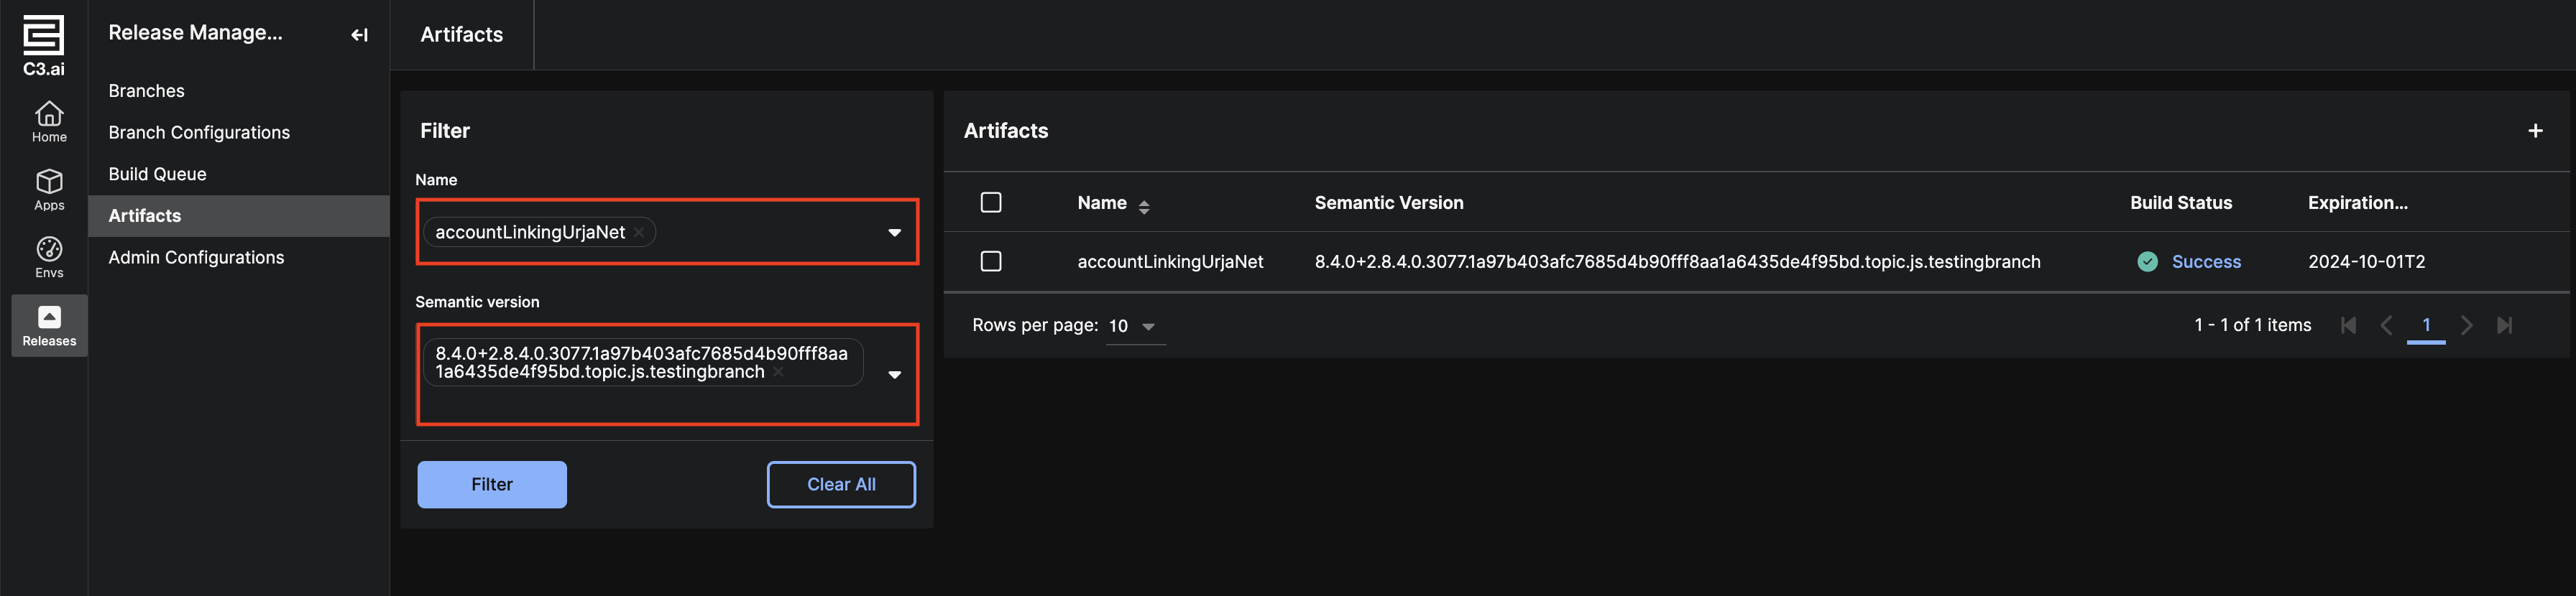Click the Clear All button

click(x=840, y=484)
